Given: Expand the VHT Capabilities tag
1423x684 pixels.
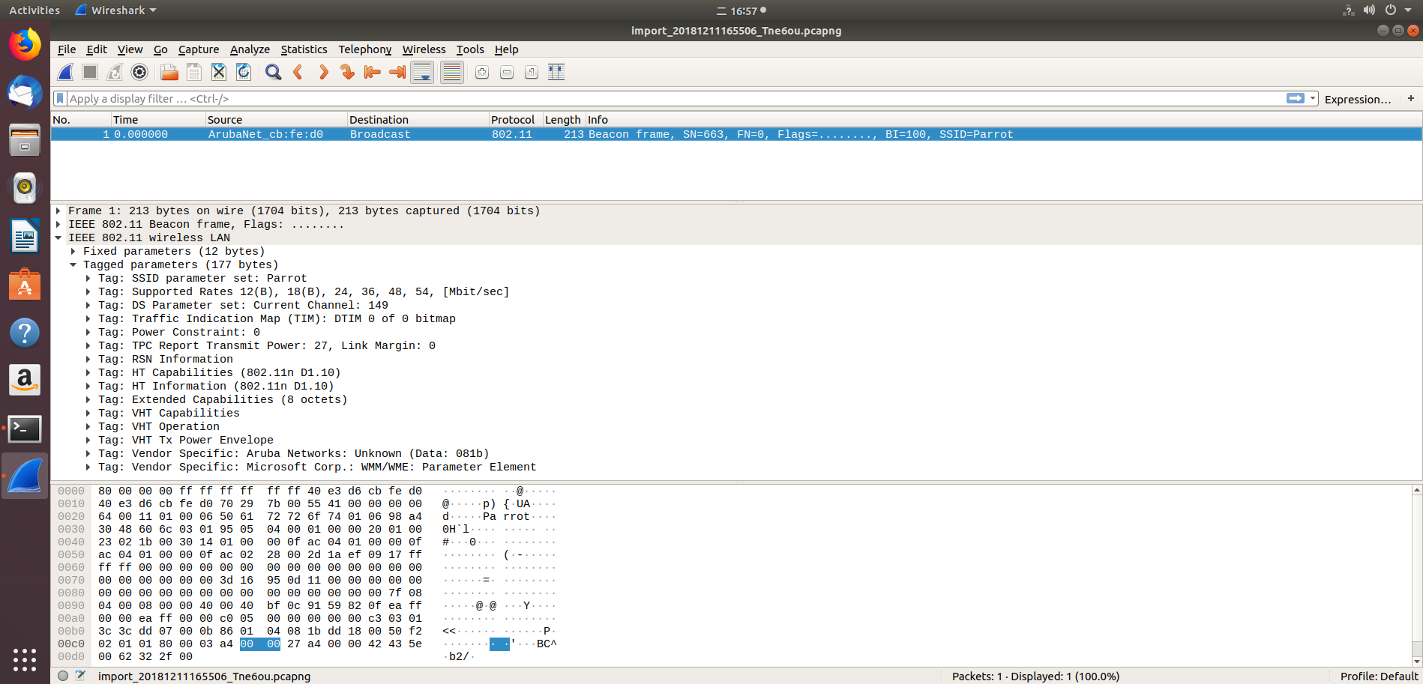Looking at the screenshot, I should (x=88, y=414).
